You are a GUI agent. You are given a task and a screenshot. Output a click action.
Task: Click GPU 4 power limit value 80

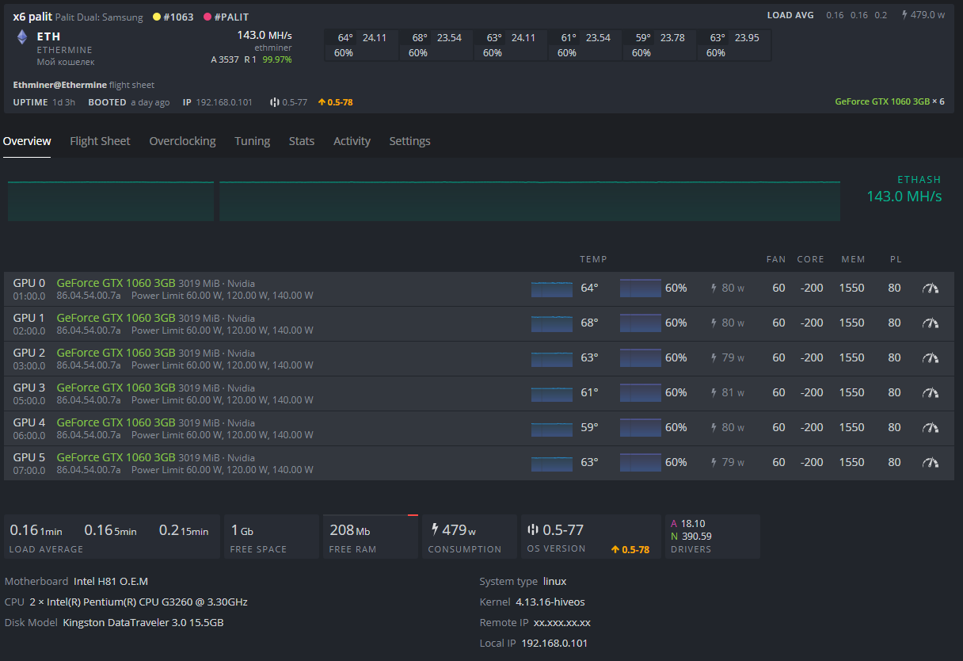click(x=894, y=428)
